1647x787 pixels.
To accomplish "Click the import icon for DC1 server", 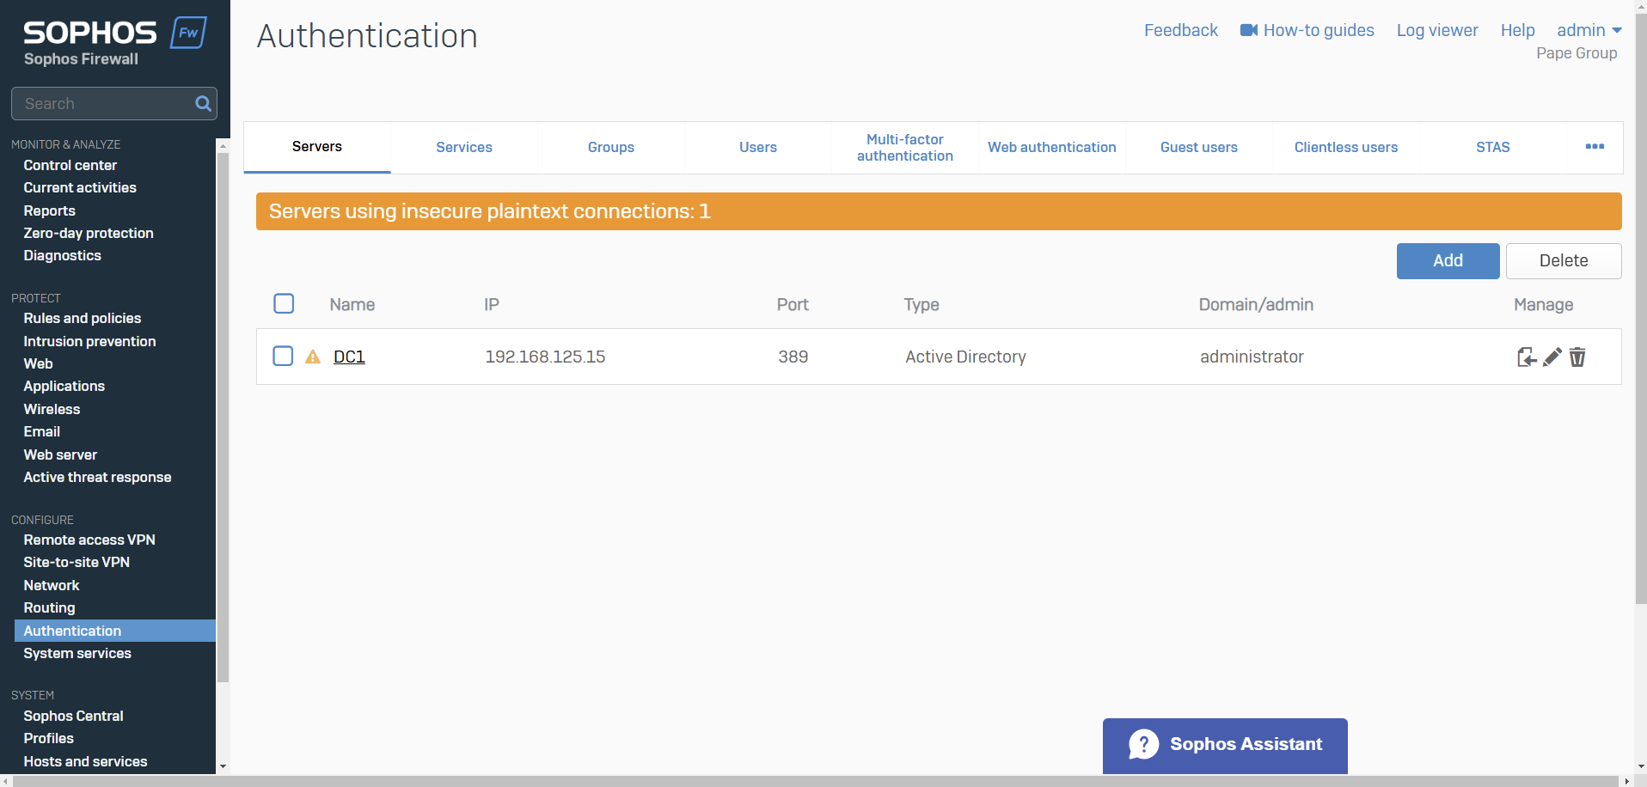I will [x=1527, y=357].
